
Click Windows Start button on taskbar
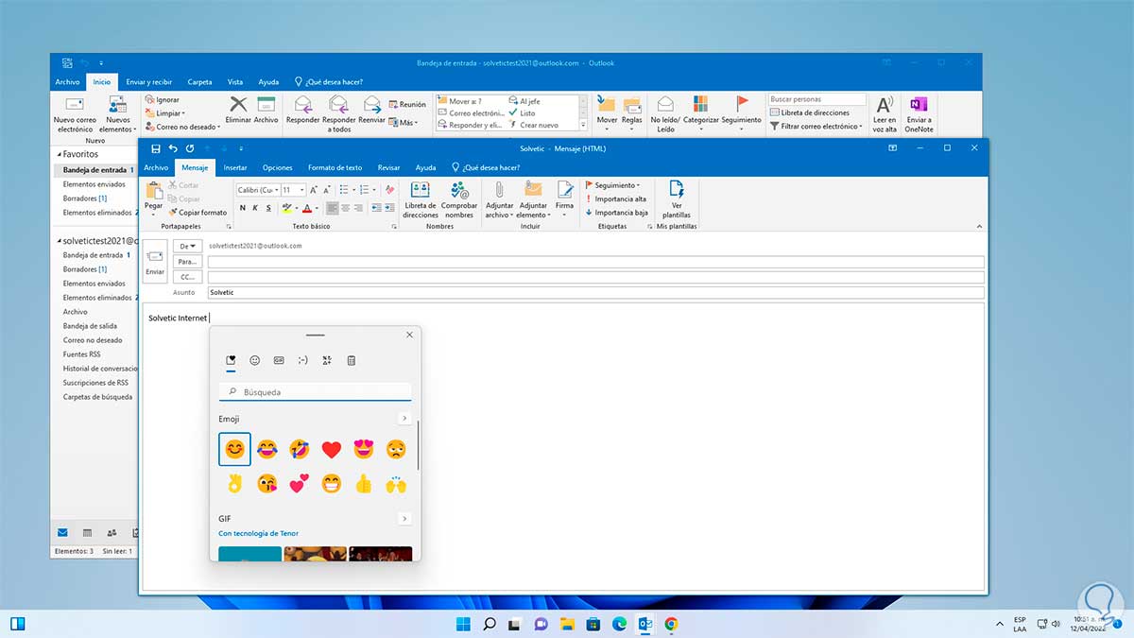pos(464,624)
